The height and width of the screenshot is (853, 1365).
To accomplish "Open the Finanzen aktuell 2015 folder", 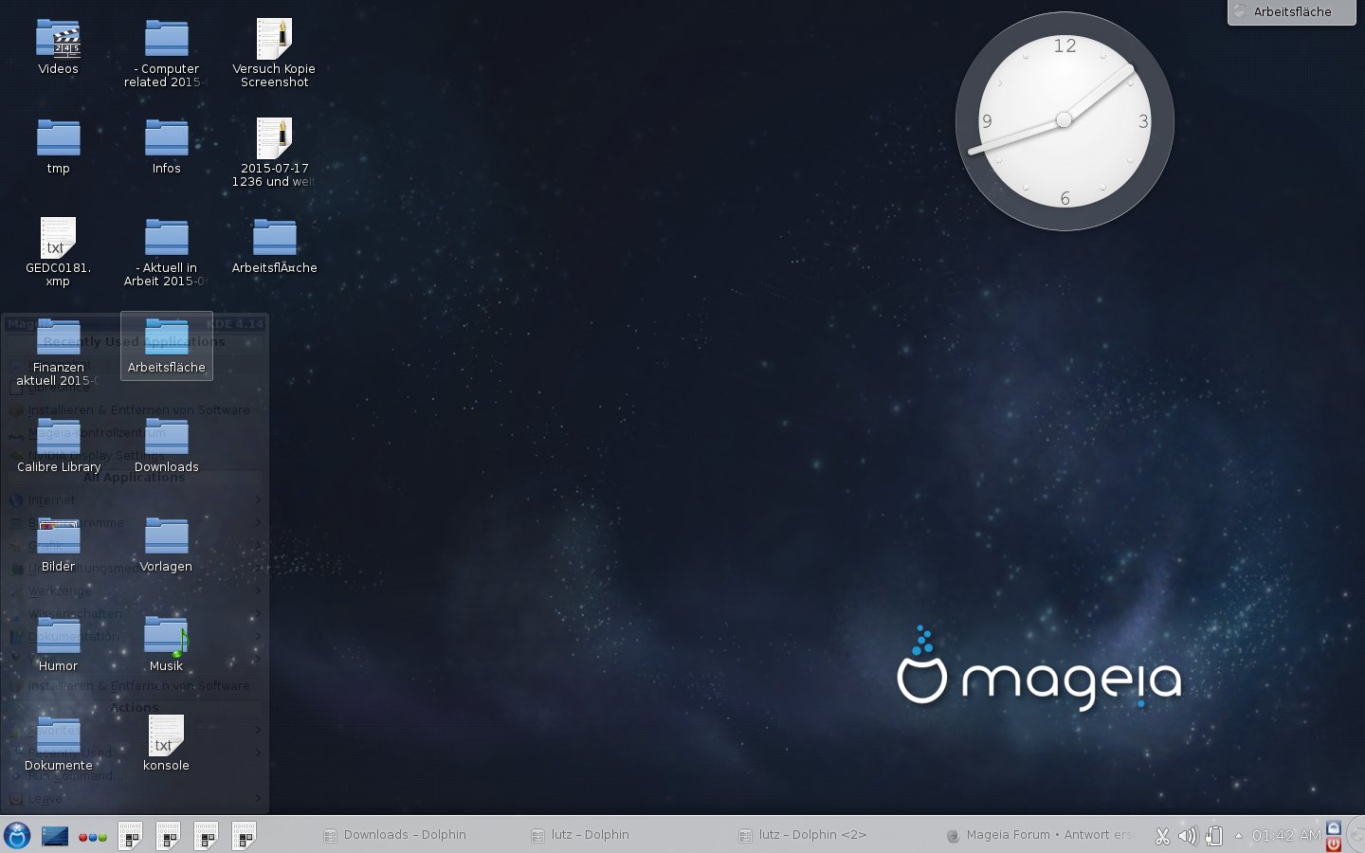I will (x=58, y=351).
